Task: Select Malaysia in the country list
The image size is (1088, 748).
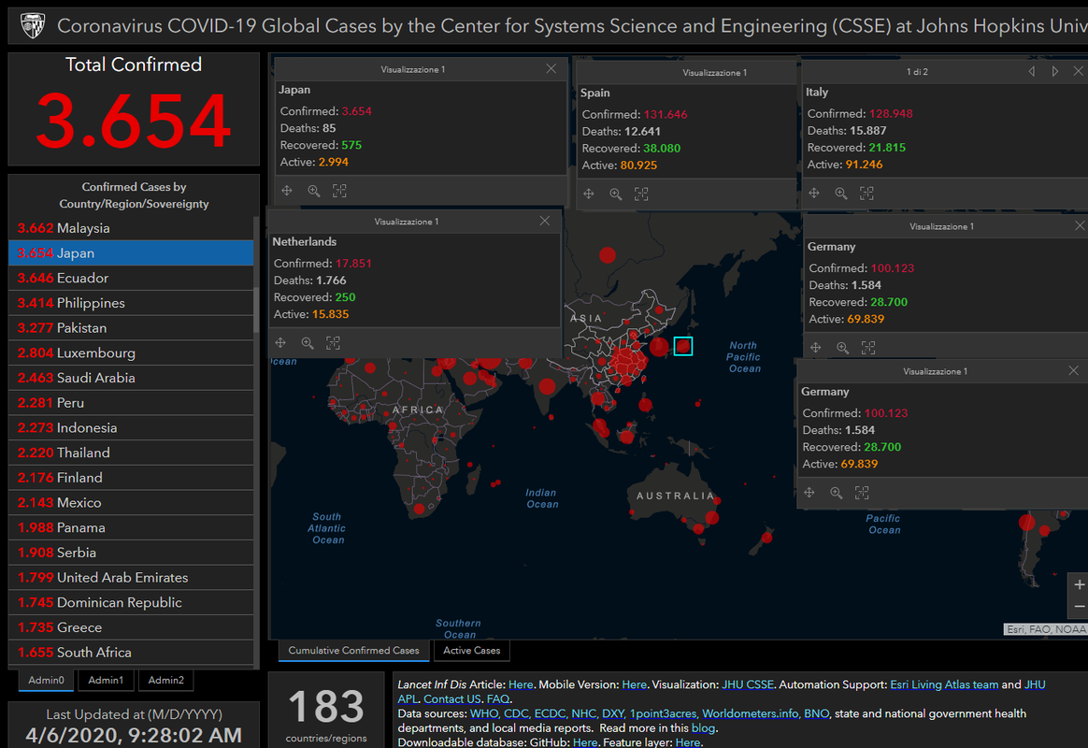Action: [x=131, y=228]
